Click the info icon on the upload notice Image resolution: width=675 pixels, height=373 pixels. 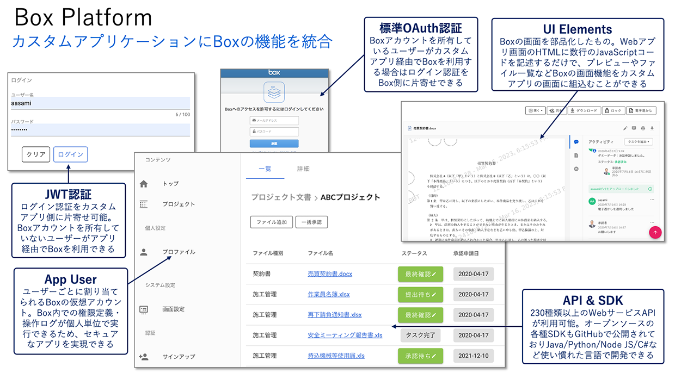(x=650, y=189)
